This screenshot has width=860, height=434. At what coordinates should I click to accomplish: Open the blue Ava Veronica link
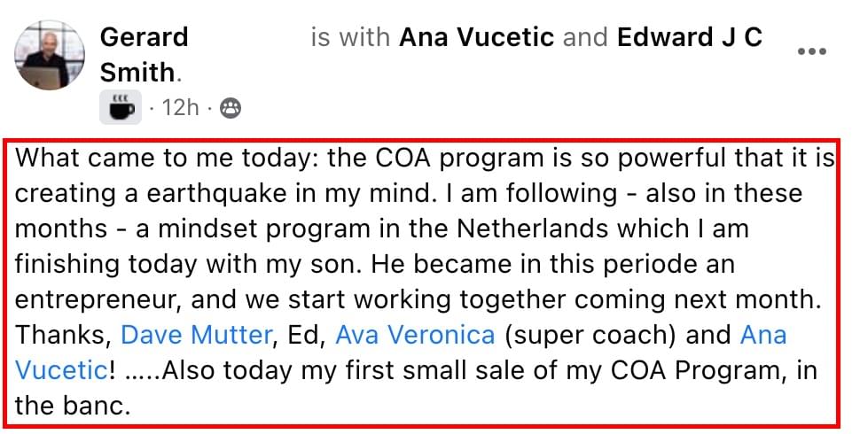[x=415, y=335]
